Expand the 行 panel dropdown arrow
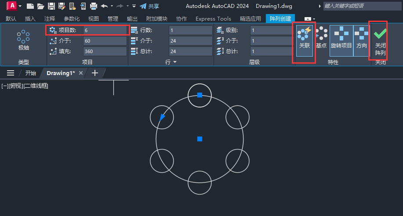 (175, 62)
